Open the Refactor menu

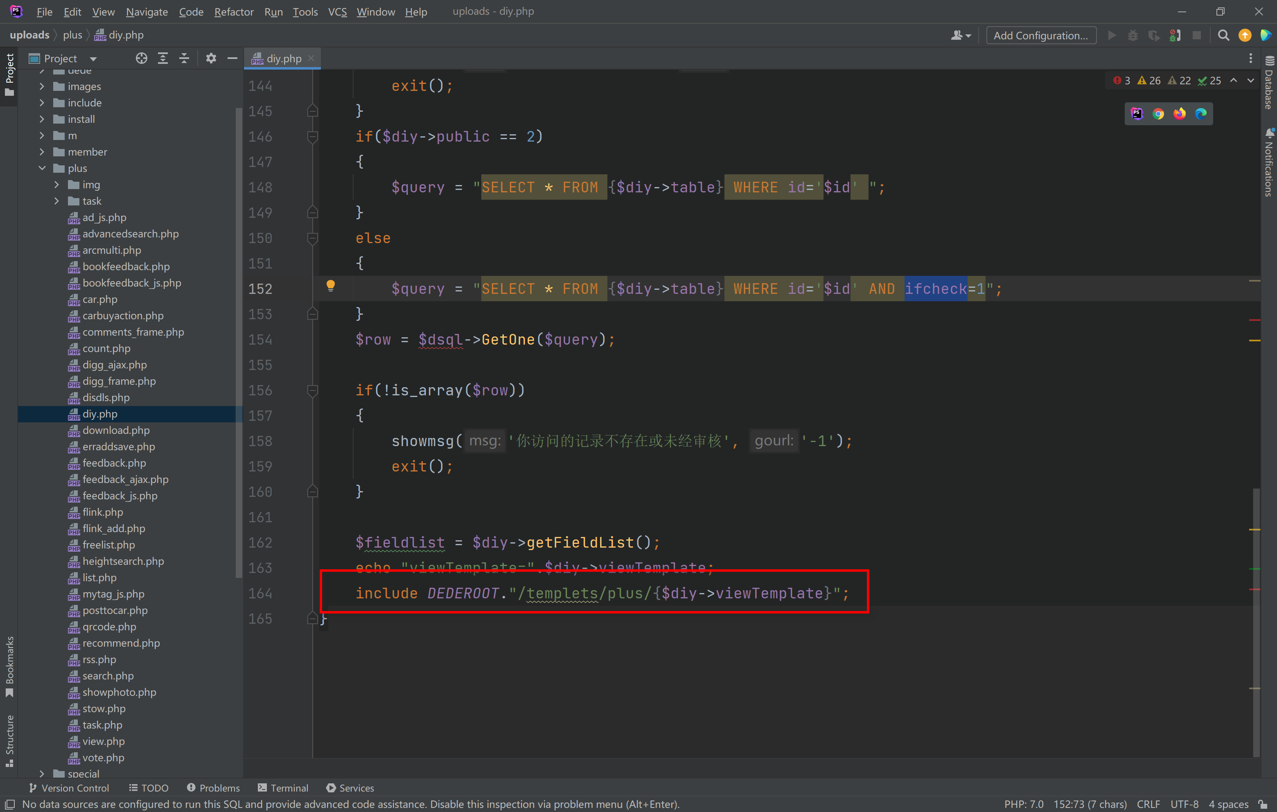233,12
